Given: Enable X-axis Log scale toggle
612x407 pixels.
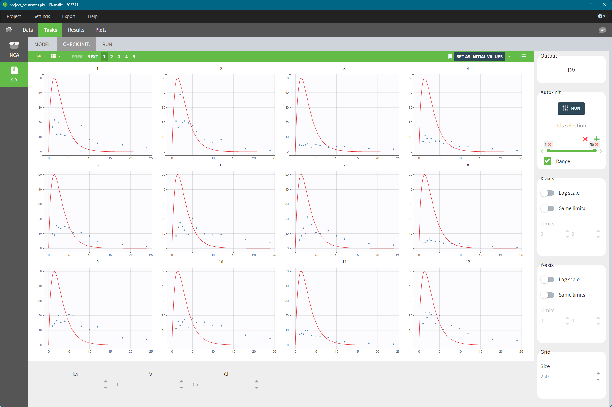Looking at the screenshot, I should [547, 193].
